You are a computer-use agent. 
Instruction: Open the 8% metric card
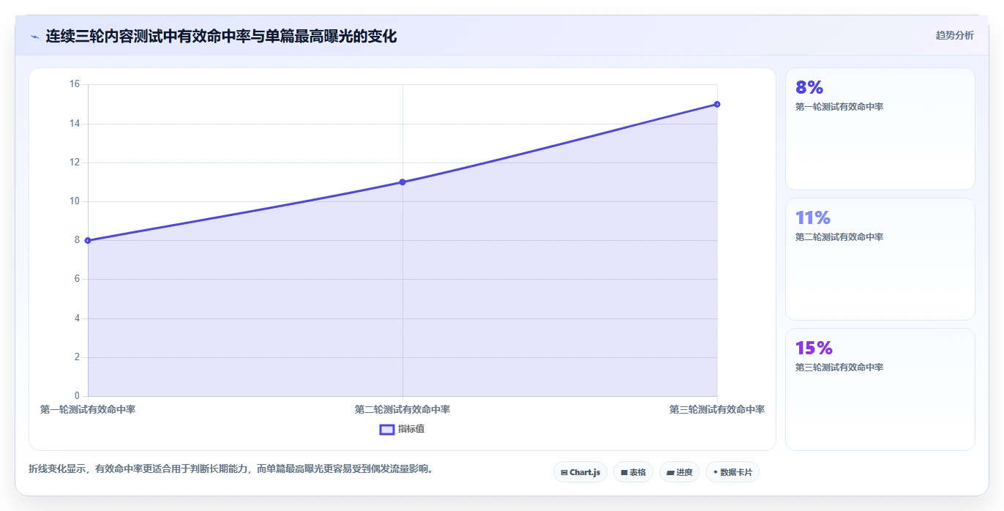[x=880, y=129]
